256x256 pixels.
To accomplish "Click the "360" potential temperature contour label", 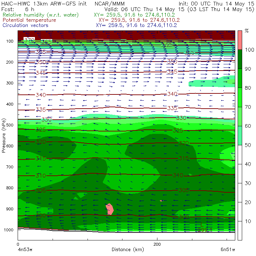I will (x=166, y=45).
